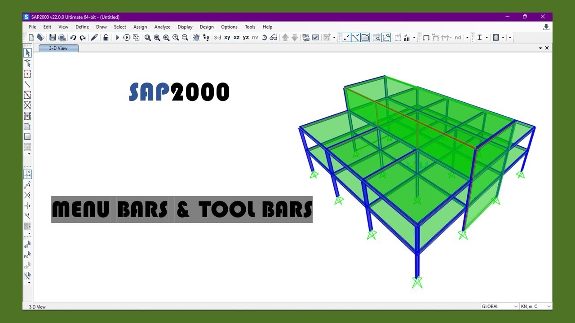Click the '3-D View' status bar text

coord(37,307)
